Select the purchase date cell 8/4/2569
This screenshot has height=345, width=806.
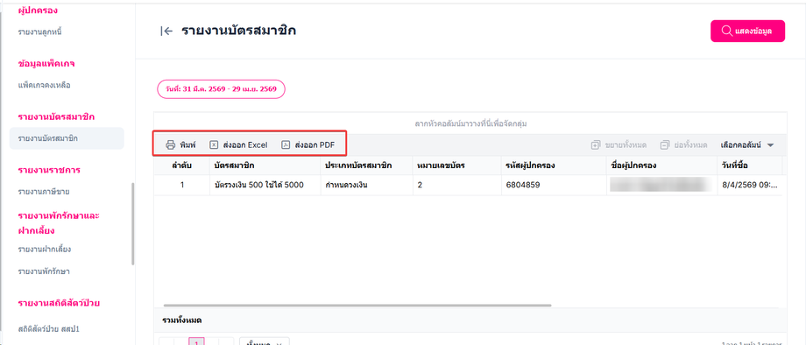[x=749, y=186]
